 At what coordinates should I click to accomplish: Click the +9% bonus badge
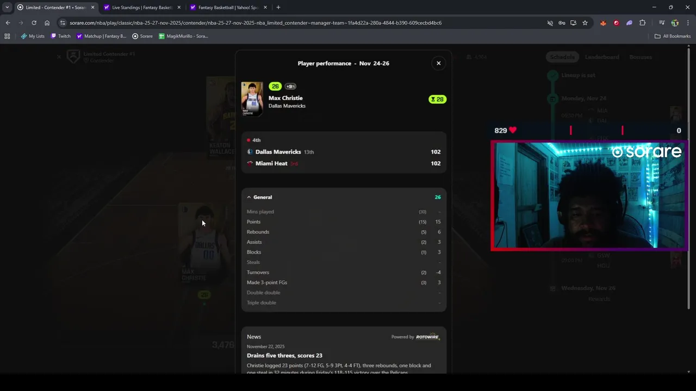pos(290,86)
